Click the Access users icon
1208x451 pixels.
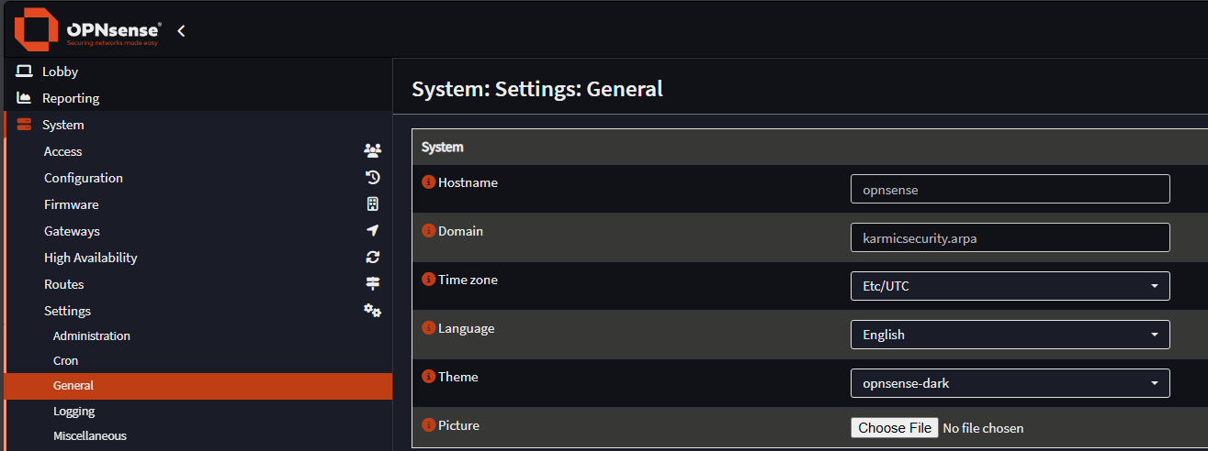372,151
